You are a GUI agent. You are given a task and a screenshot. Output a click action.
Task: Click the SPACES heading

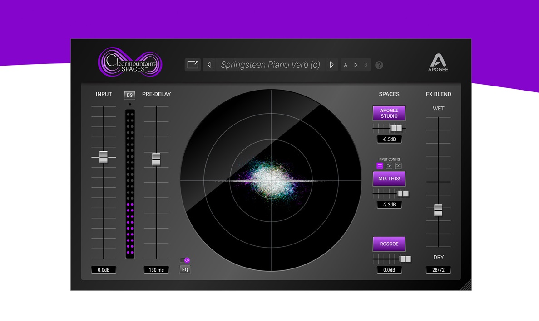pos(389,94)
